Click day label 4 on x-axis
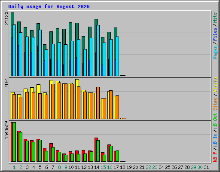The image size is (220, 172). click(x=34, y=167)
